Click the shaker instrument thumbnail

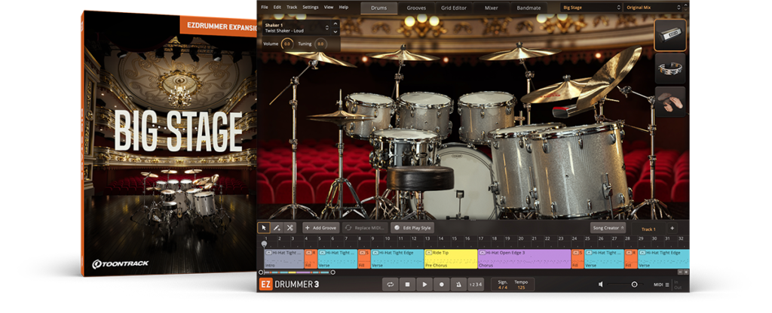coord(669,35)
